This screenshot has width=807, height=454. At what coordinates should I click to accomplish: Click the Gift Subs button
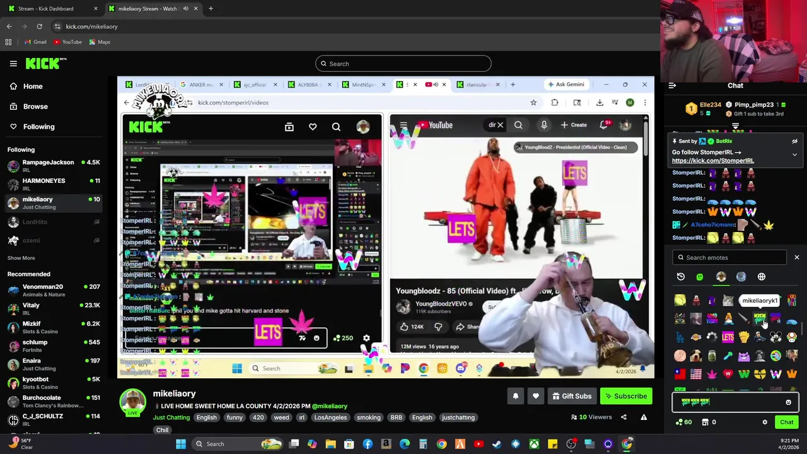tap(572, 396)
